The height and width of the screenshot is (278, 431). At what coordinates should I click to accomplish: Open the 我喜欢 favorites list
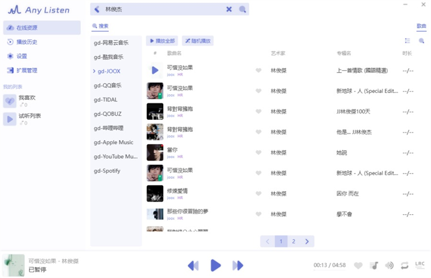(x=42, y=101)
